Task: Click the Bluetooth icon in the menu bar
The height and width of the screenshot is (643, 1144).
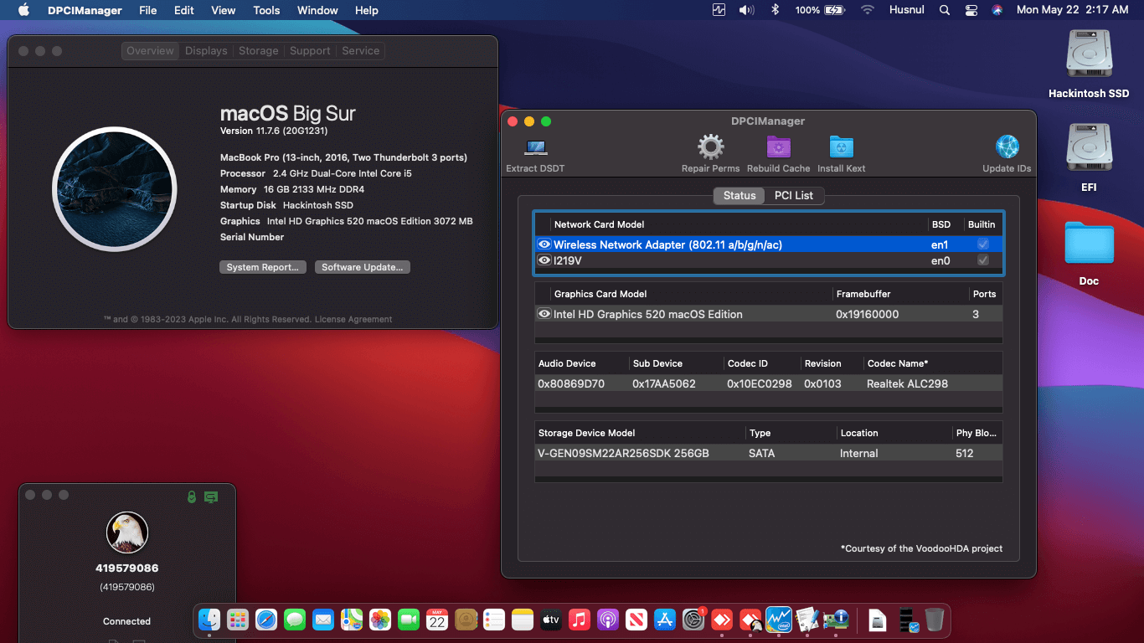Action: click(x=773, y=9)
